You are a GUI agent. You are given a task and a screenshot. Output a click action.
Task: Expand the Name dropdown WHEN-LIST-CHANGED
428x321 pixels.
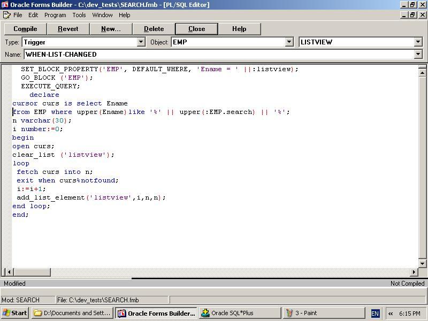tap(418, 54)
